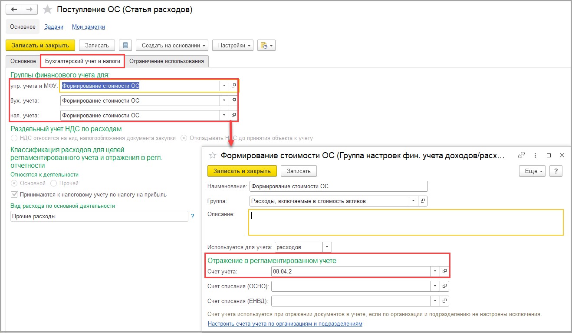Select the Основной activity radio
572x333 pixels.
click(14, 183)
